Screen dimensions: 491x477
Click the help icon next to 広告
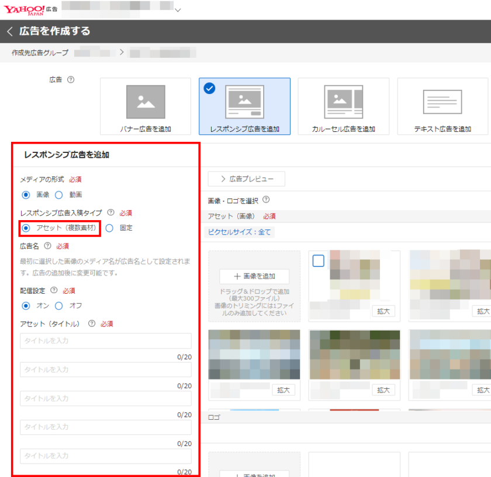(x=71, y=79)
